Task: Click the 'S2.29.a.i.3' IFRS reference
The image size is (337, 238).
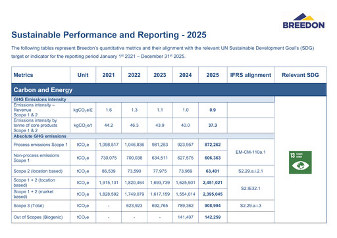Action: [x=251, y=206]
